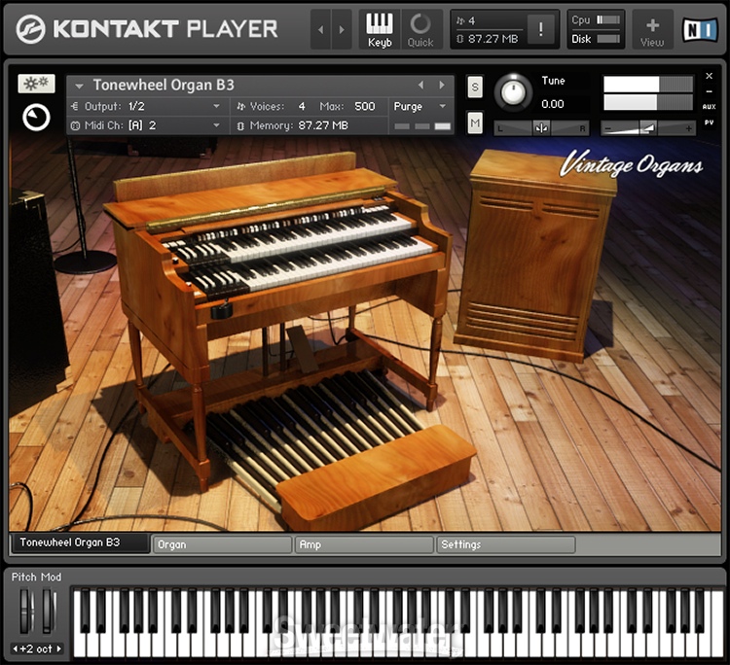Open the View options plus button
Screen dimensions: 730x665
point(652,30)
